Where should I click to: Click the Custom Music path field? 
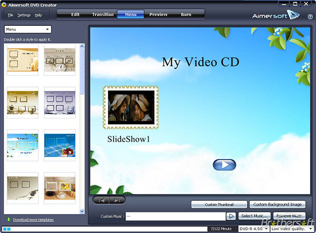click(x=175, y=216)
